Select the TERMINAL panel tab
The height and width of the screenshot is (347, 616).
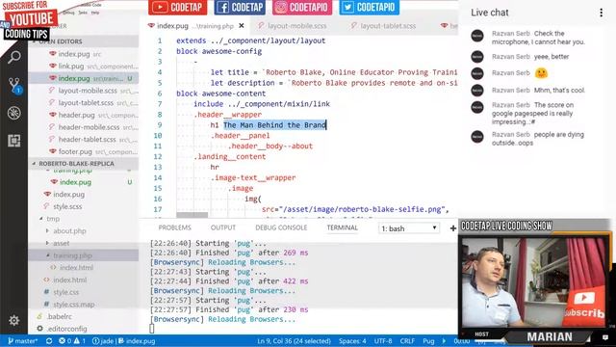coord(342,227)
